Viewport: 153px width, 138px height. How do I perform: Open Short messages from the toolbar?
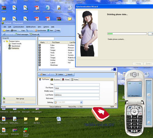click(x=21, y=34)
